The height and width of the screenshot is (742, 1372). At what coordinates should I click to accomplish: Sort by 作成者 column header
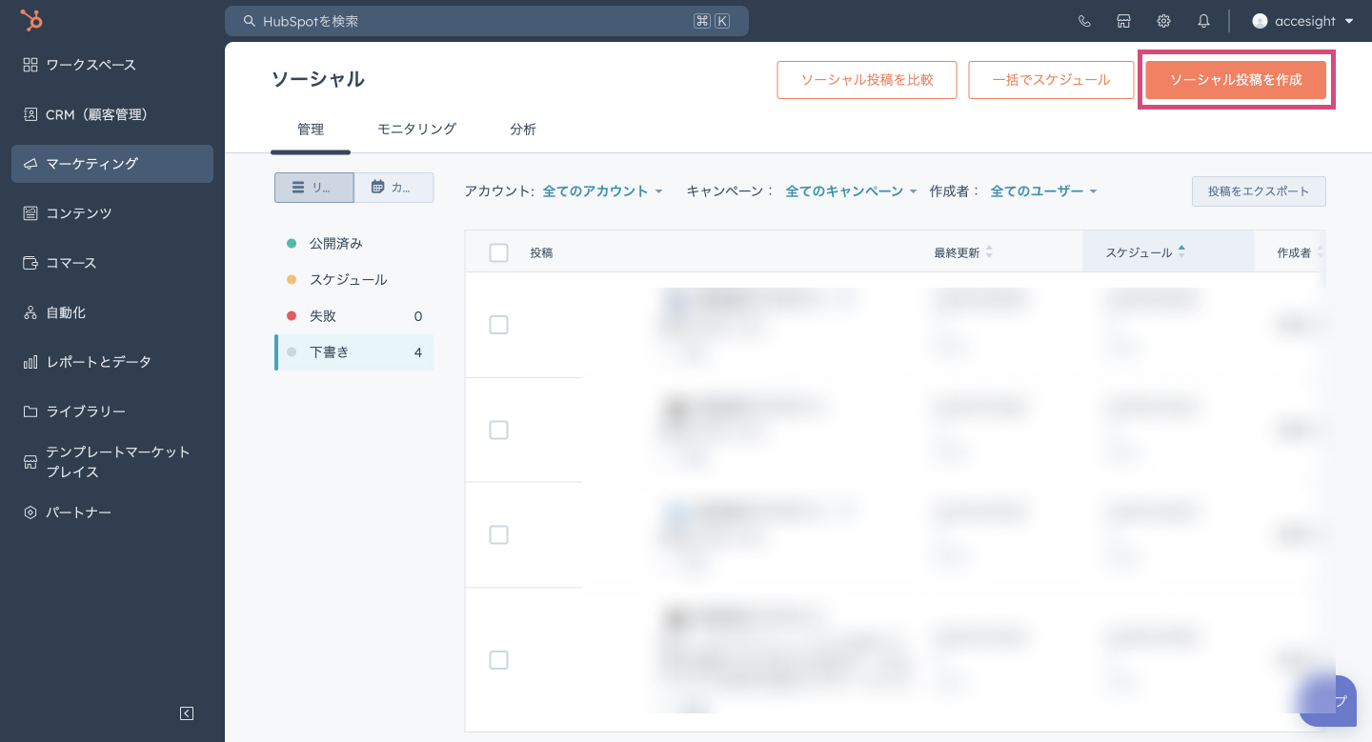click(x=1301, y=252)
